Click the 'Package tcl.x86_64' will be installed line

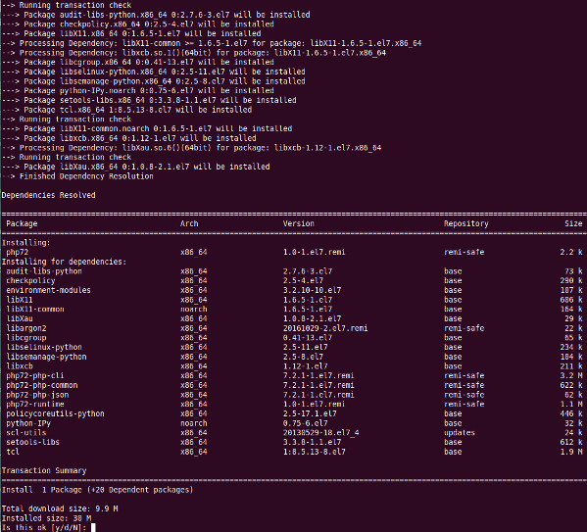coord(126,110)
